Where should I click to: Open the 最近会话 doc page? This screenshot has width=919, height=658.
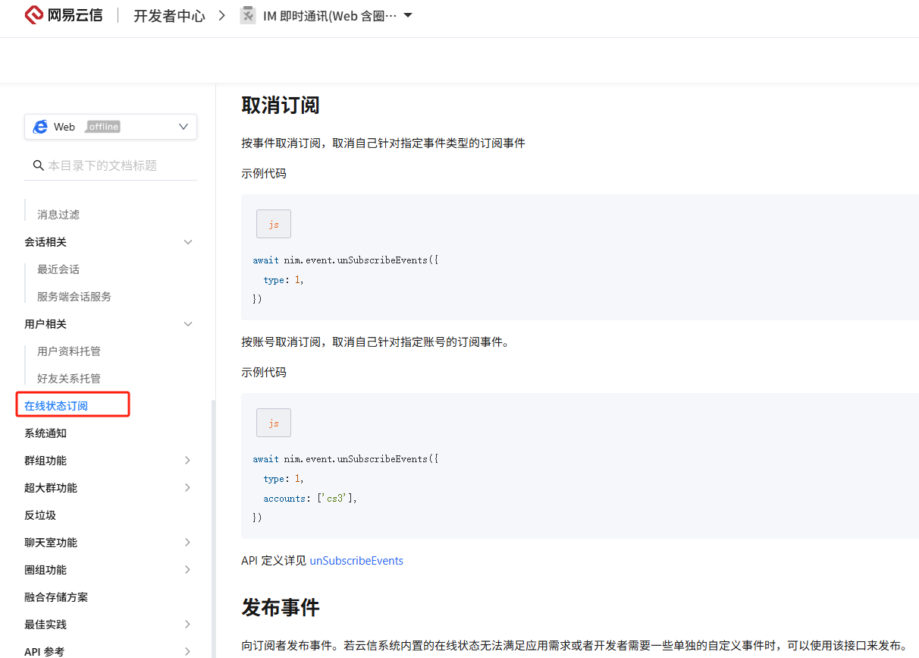pyautogui.click(x=58, y=269)
